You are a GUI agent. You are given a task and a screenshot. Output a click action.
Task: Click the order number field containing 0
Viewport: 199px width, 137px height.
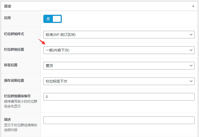119,97
